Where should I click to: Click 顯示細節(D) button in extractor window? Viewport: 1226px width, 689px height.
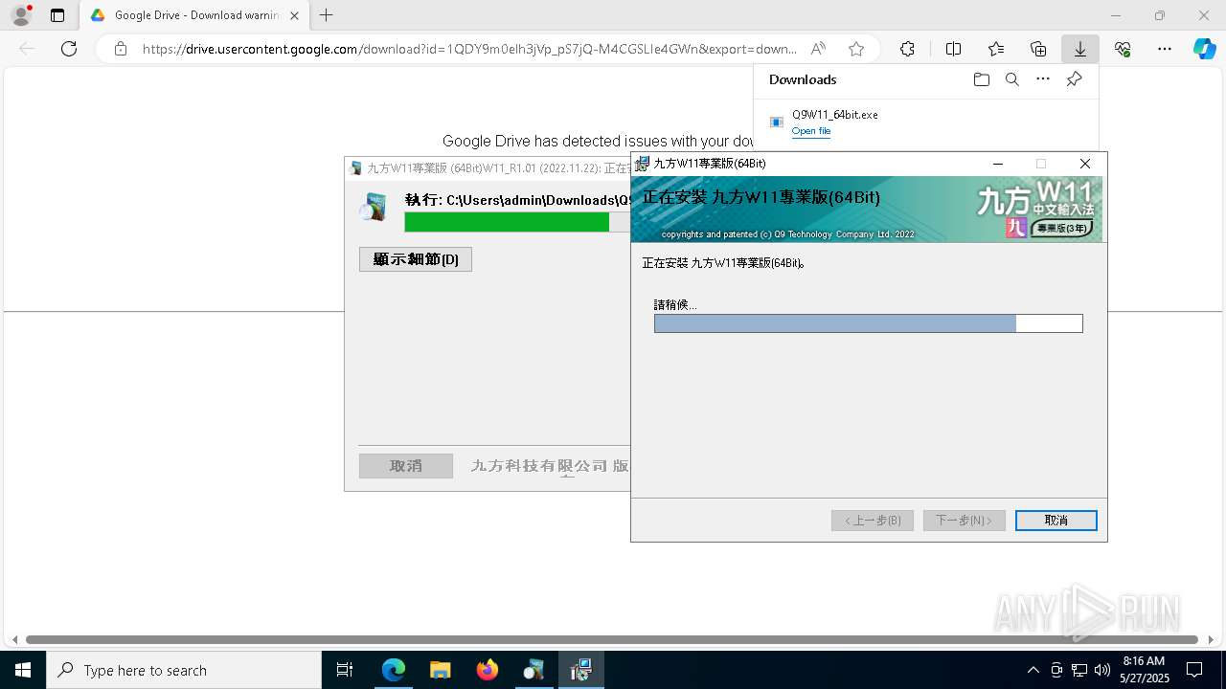(x=416, y=259)
